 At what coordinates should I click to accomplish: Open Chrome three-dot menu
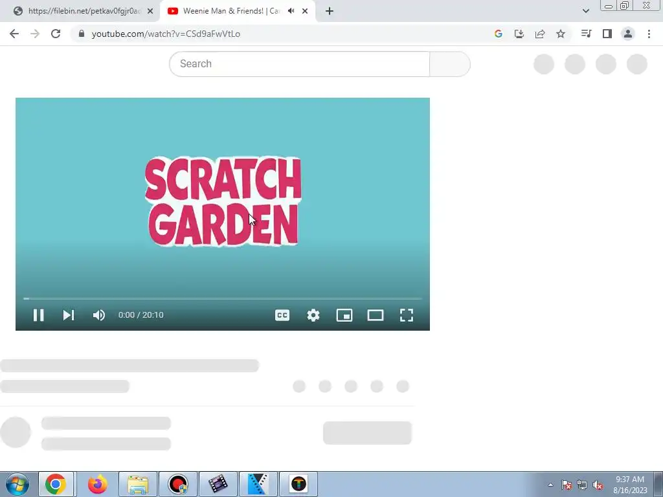649,34
